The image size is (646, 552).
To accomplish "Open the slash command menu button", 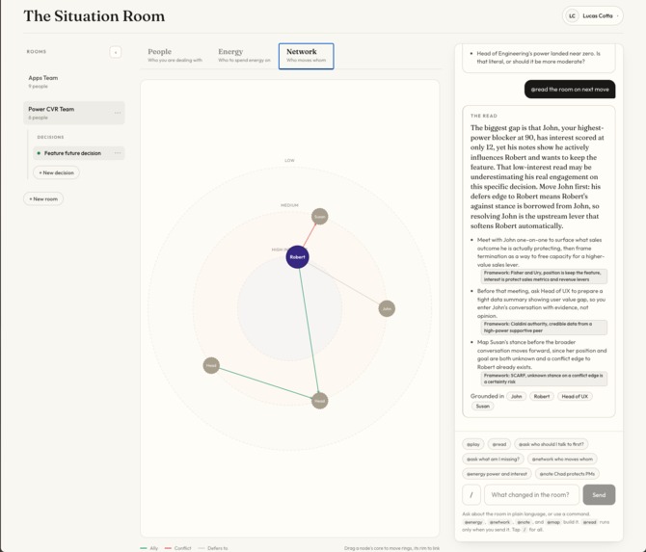I will click(471, 495).
